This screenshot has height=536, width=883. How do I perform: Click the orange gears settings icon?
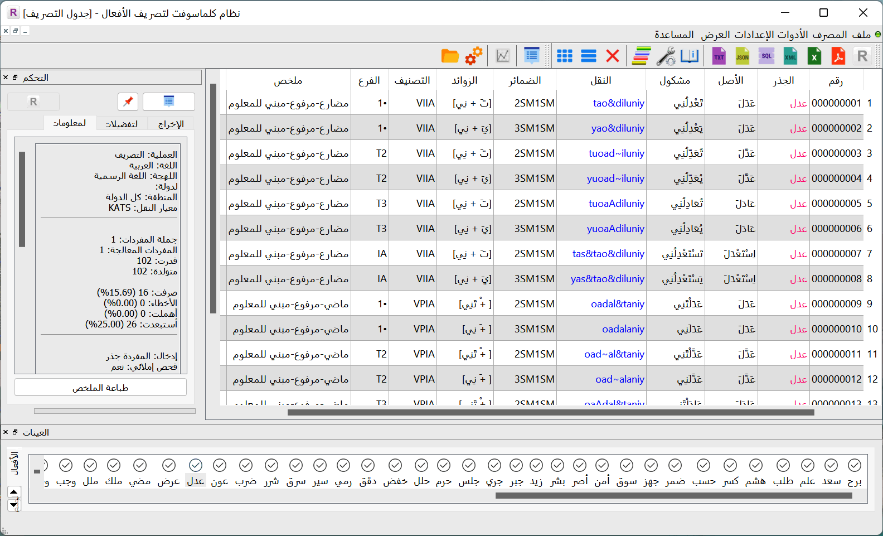[474, 56]
